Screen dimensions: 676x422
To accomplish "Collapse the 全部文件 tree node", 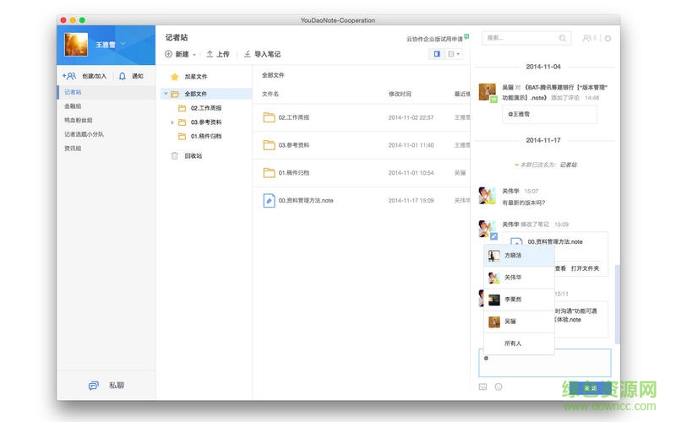I will click(165, 94).
